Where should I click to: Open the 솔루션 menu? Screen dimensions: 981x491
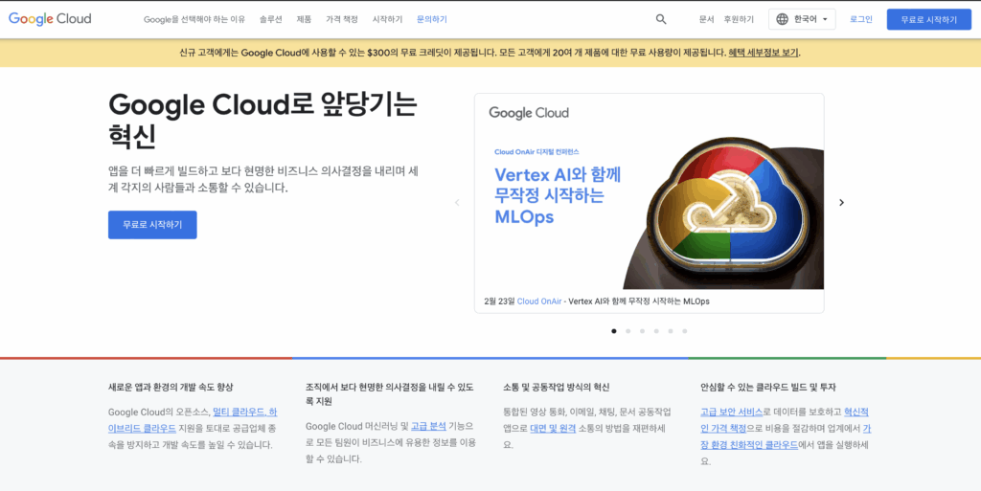point(271,19)
